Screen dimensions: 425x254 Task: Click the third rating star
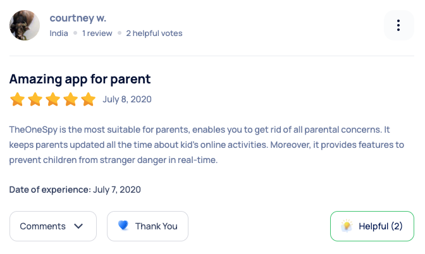(x=52, y=100)
